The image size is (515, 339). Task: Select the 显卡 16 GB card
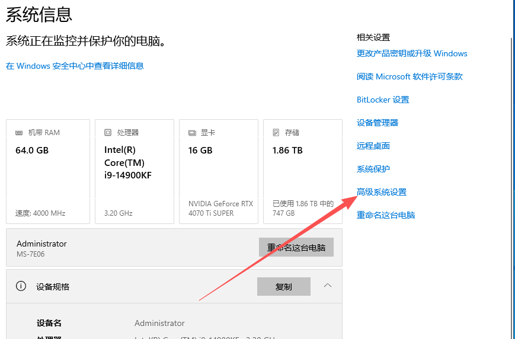coord(219,171)
